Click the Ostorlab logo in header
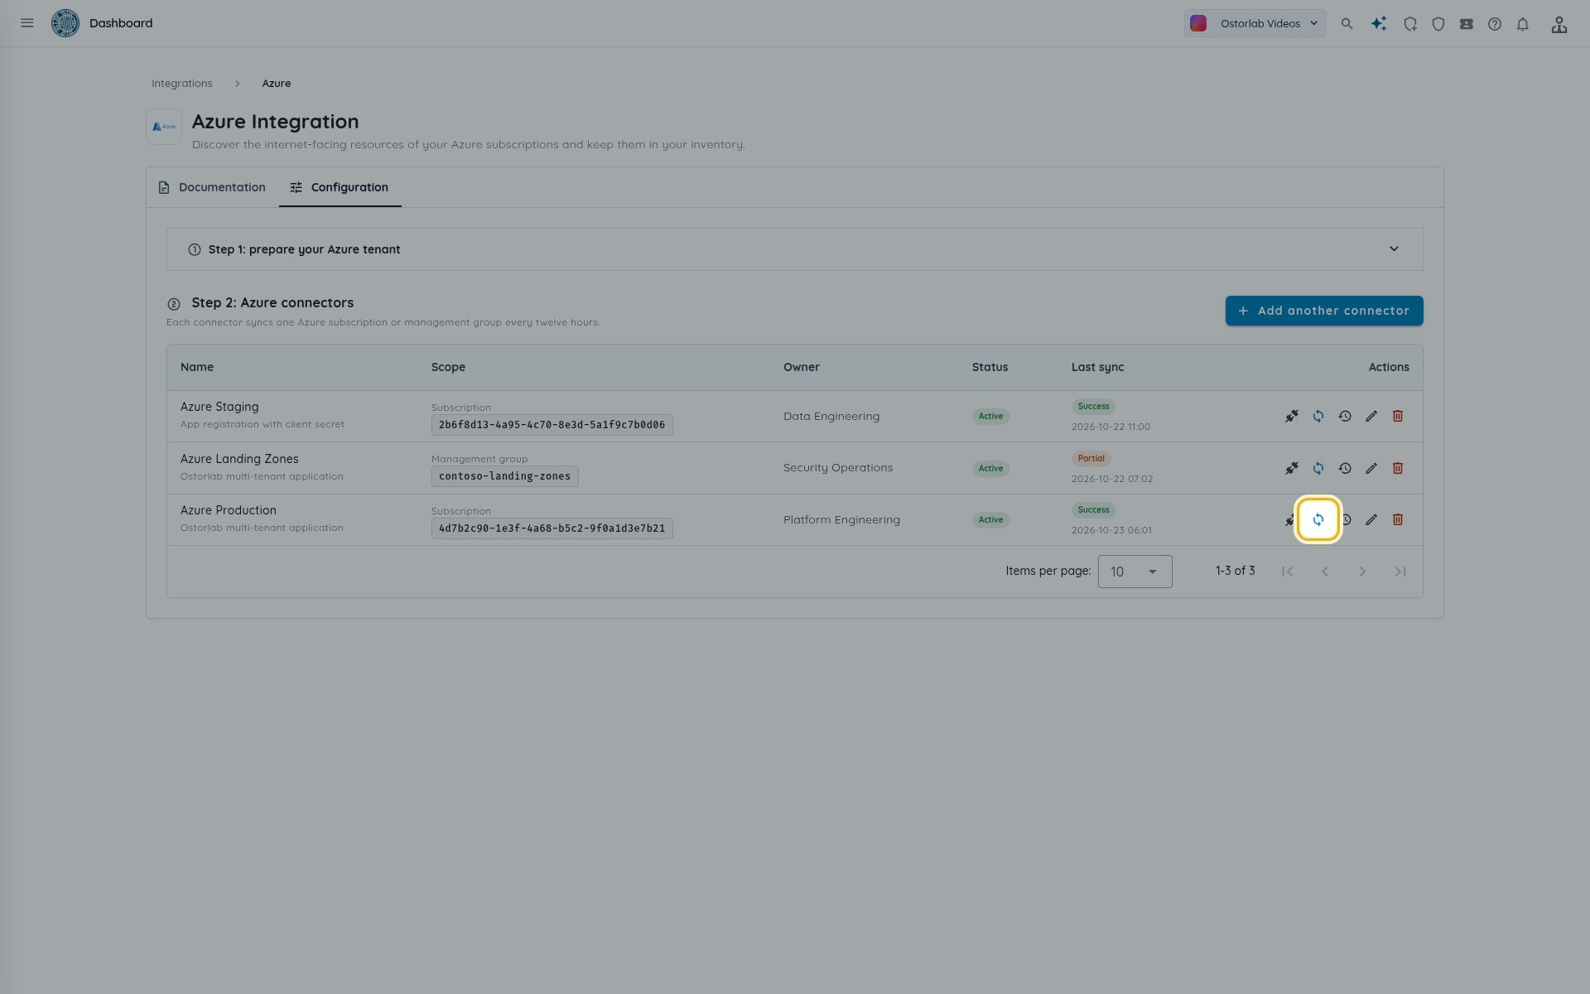 65,23
